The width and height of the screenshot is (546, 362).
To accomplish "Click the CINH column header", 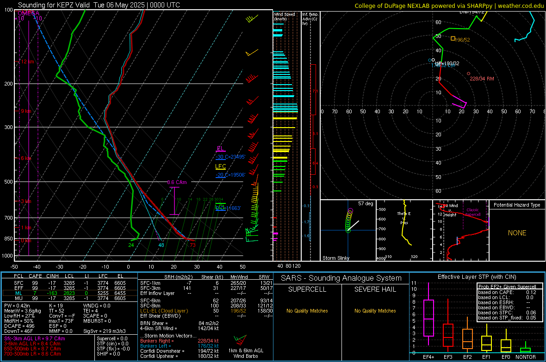I will coord(53,276).
